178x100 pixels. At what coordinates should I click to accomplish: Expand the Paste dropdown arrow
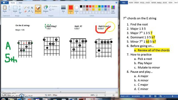coord(5,13)
